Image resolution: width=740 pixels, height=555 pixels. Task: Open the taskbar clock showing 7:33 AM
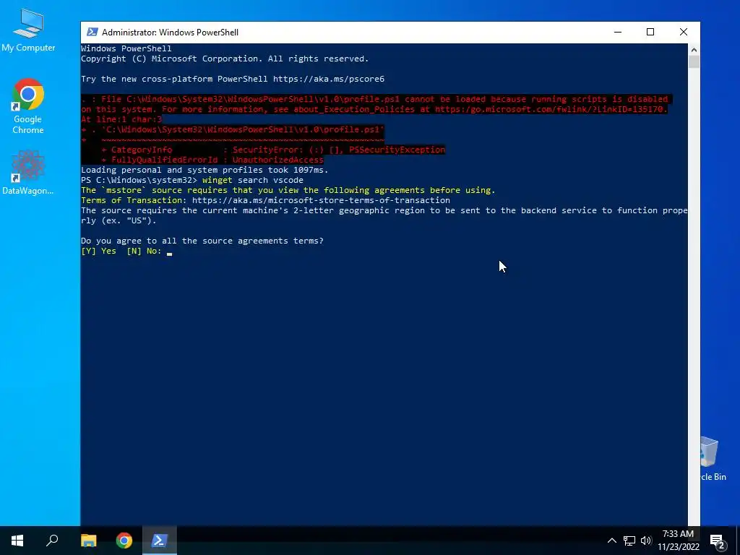(678, 541)
